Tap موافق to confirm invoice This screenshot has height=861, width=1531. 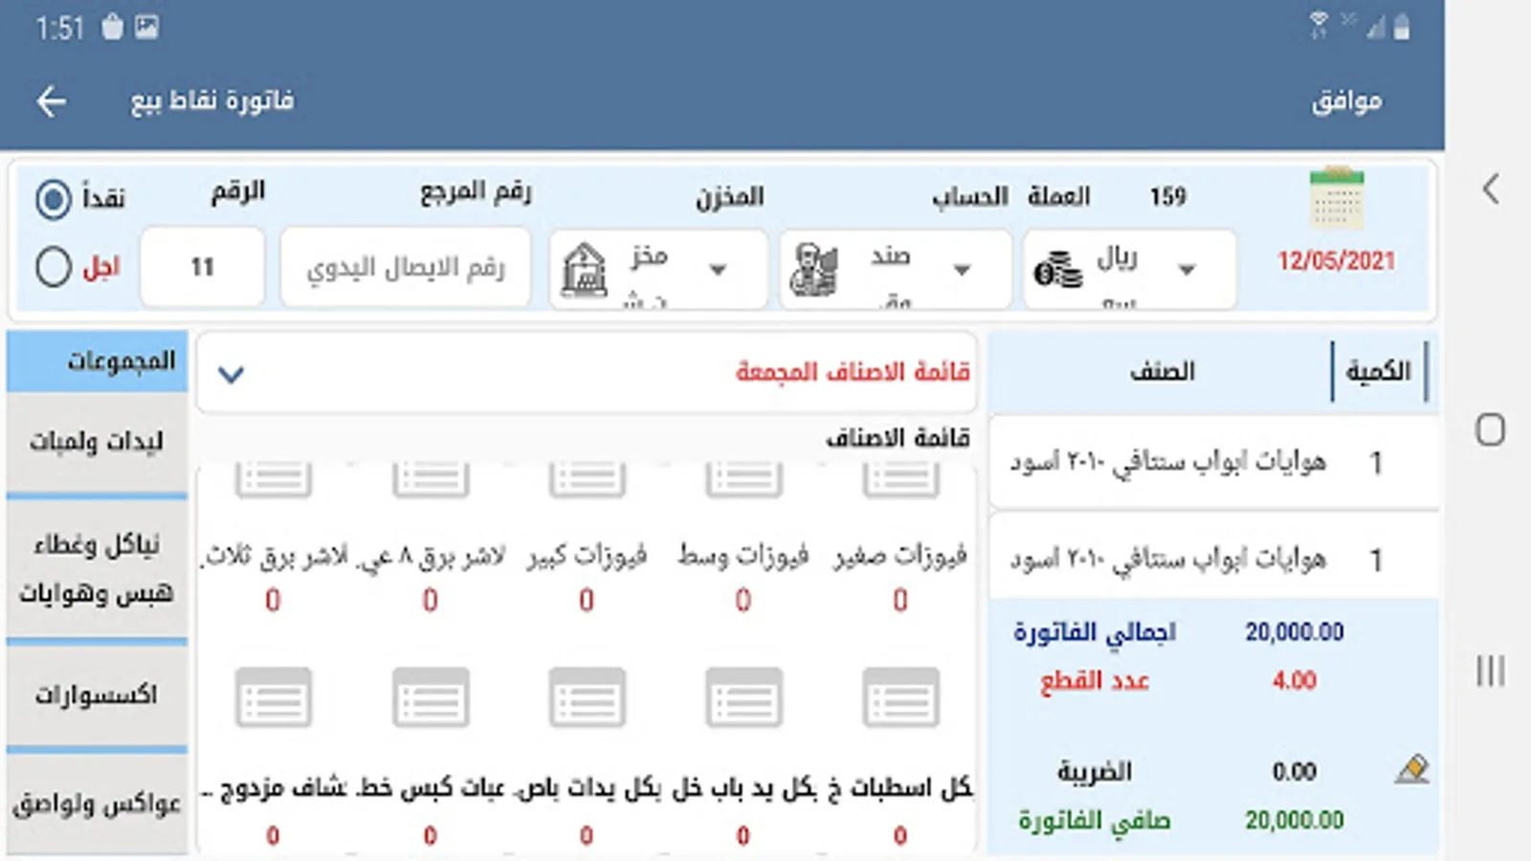[x=1346, y=100]
